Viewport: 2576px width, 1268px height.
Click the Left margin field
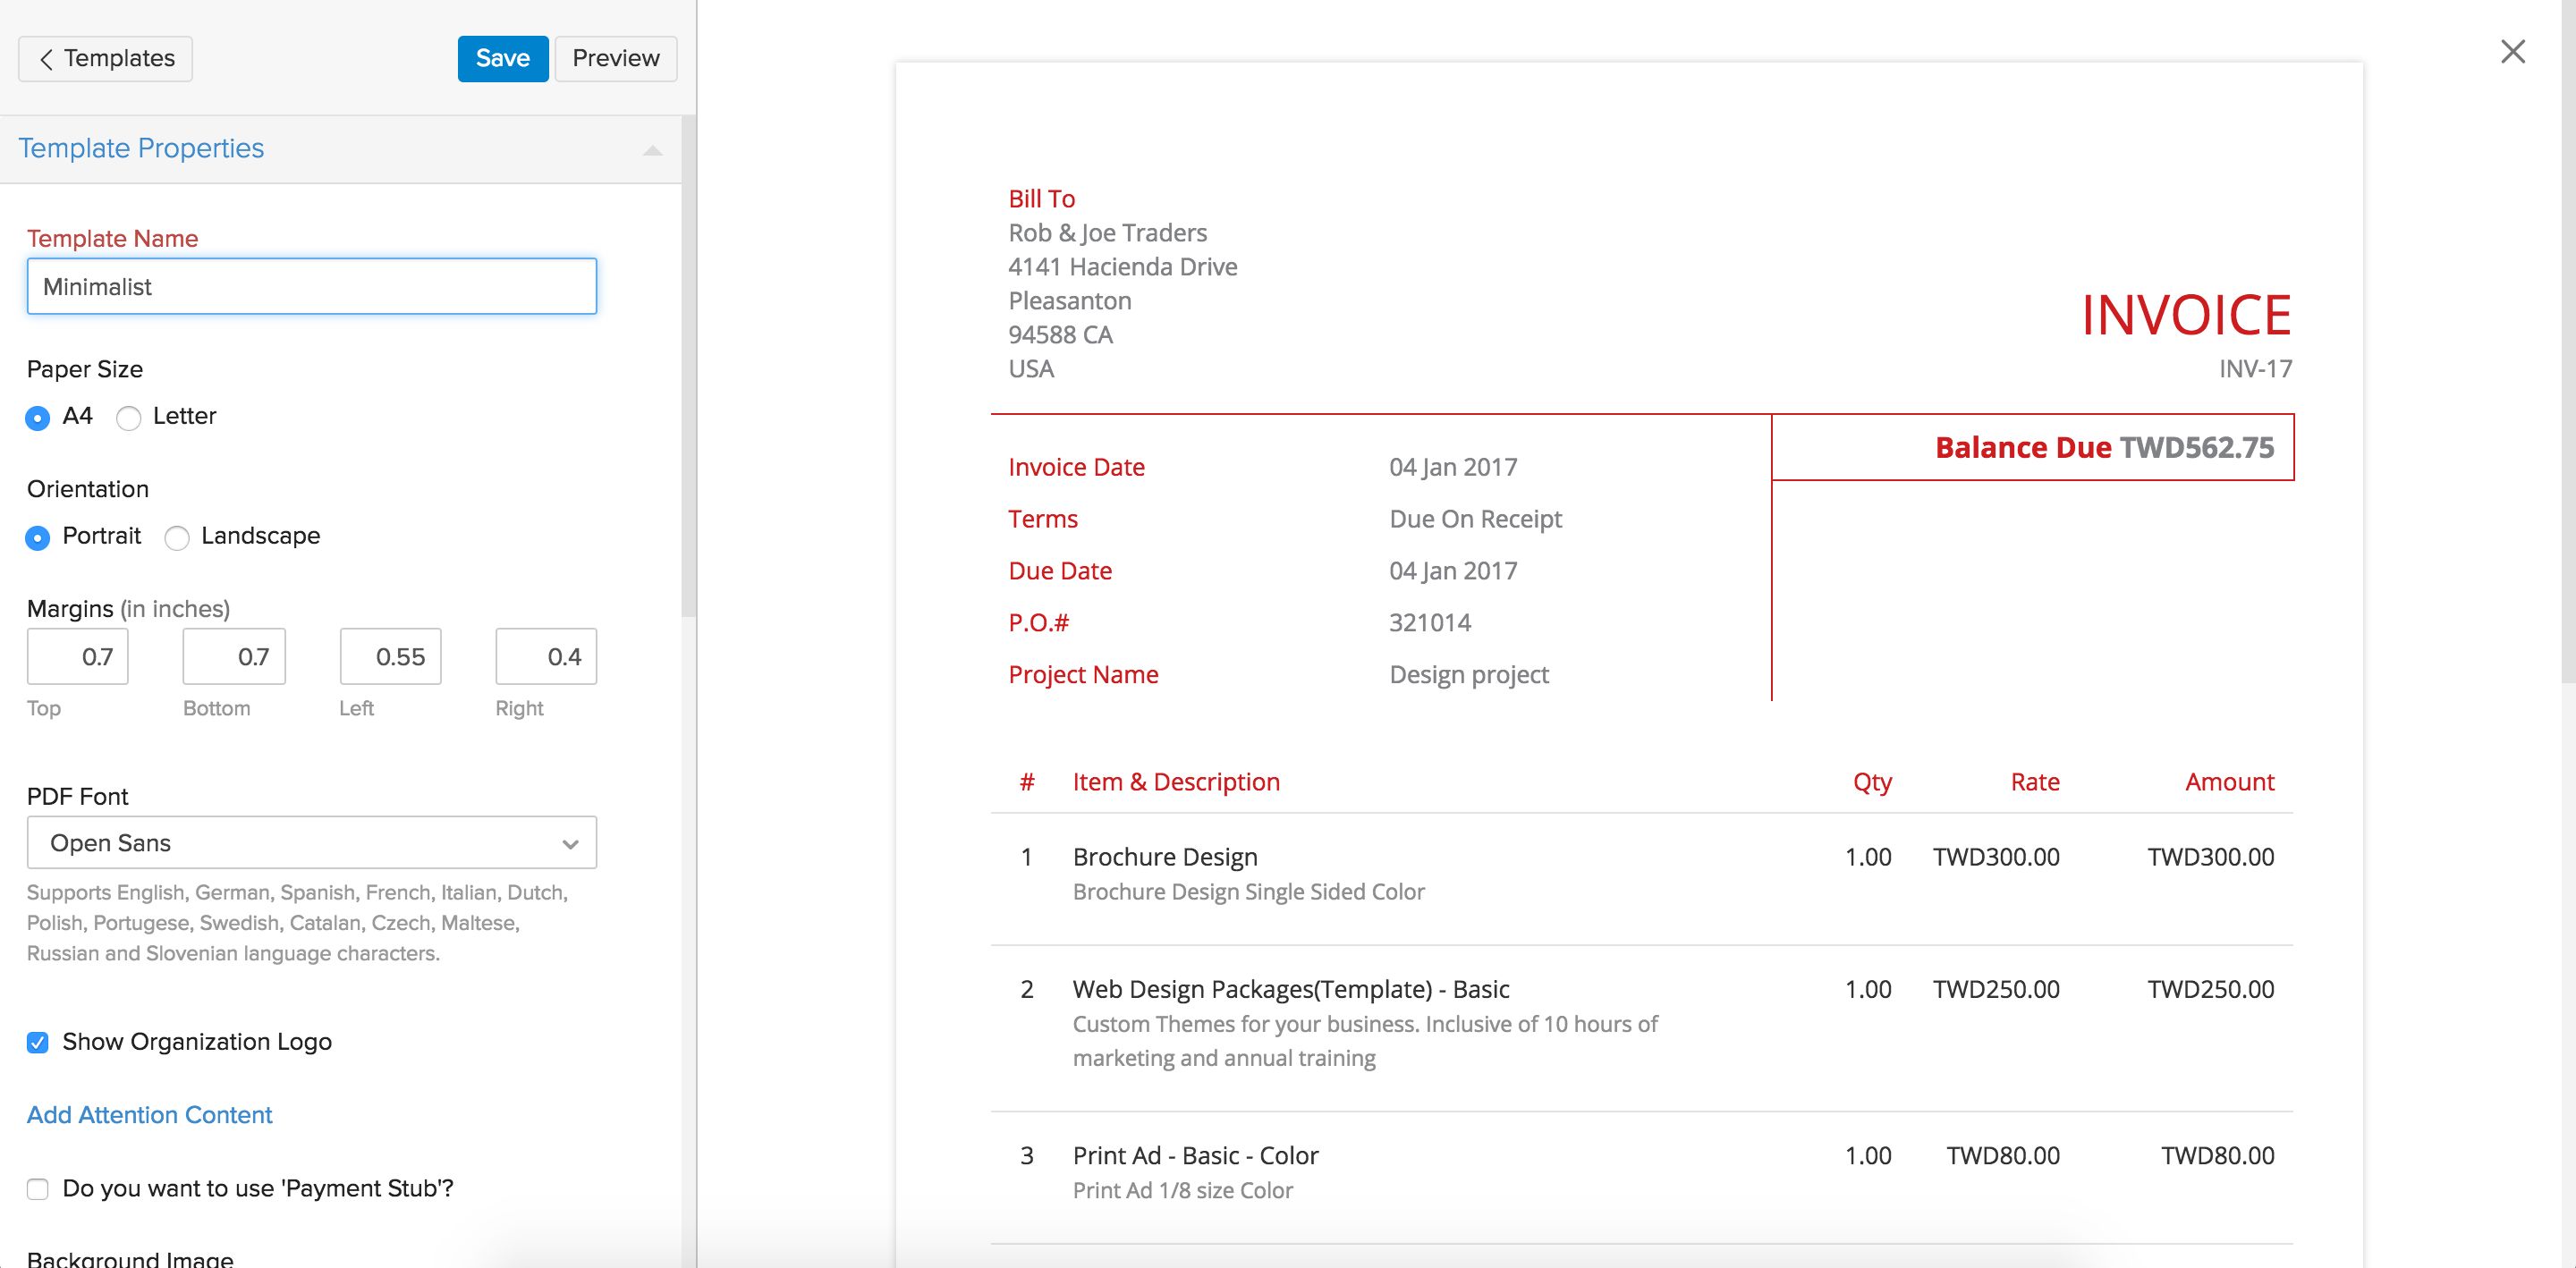coord(390,657)
